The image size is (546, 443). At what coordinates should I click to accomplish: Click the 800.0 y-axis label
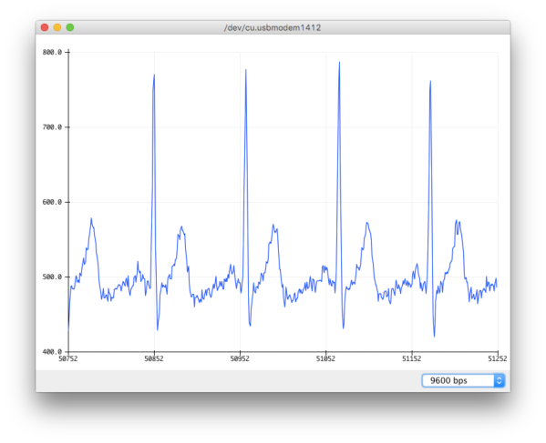(x=52, y=52)
